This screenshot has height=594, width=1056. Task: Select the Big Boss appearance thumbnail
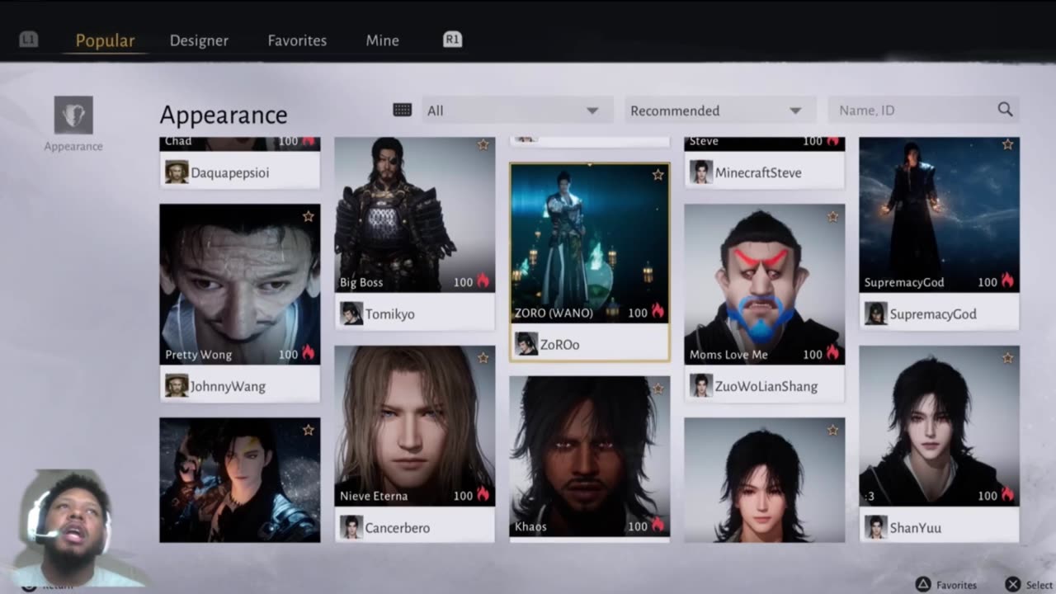(x=414, y=214)
